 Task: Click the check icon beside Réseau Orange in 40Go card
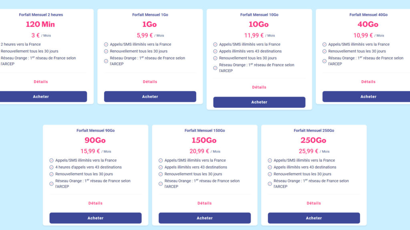pyautogui.click(x=324, y=61)
